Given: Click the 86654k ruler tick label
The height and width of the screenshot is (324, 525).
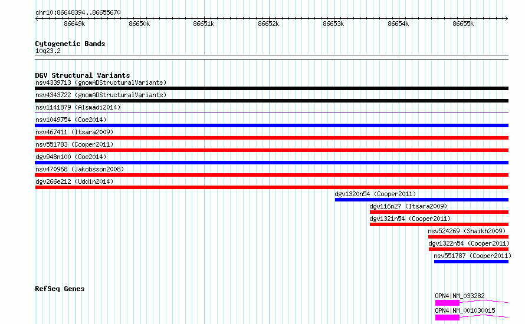Looking at the screenshot, I should tap(398, 24).
